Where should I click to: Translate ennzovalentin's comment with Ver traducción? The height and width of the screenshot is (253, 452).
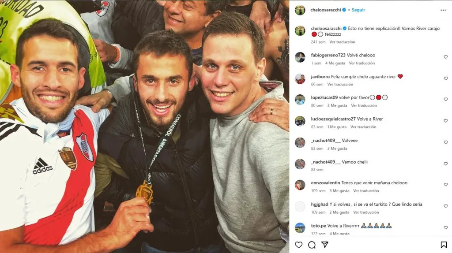coord(366,191)
